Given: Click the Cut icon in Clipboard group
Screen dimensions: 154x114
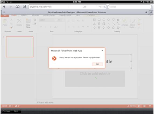Looking at the screenshot, I should click(12, 20).
